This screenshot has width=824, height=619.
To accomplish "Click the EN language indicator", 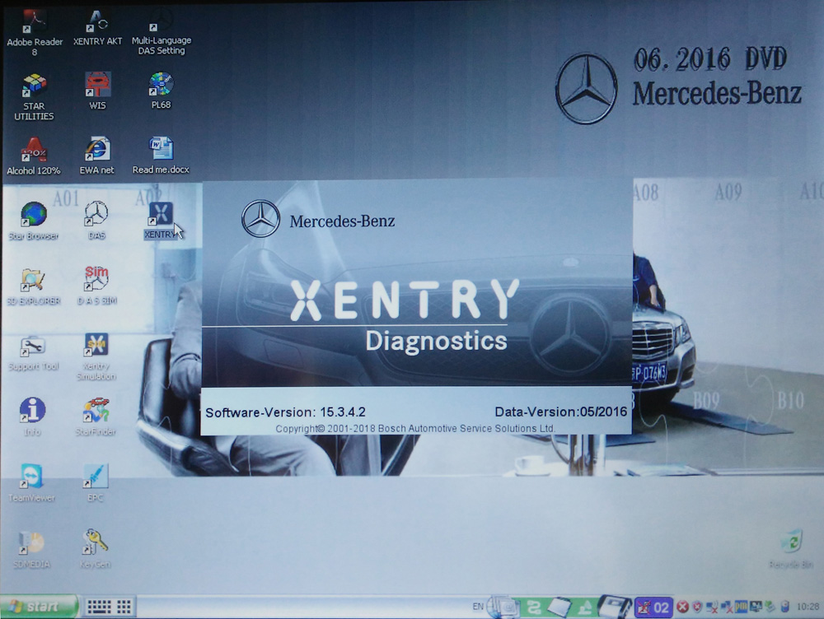I will 478,607.
